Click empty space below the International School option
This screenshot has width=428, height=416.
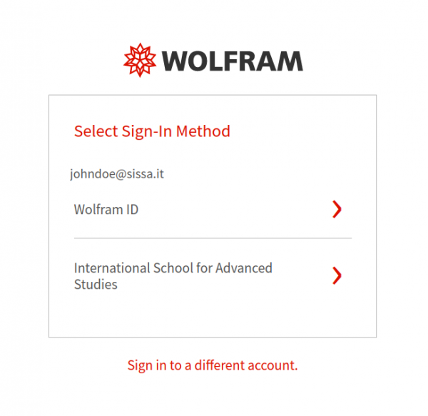click(213, 317)
